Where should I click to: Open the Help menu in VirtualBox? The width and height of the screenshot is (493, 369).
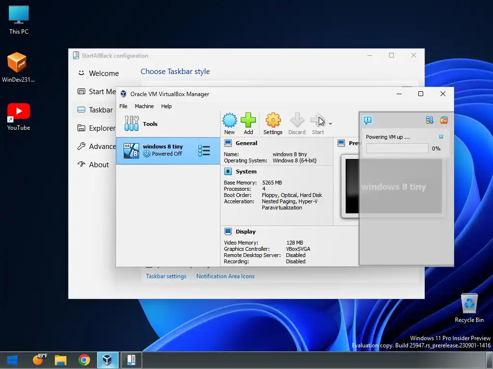click(166, 106)
